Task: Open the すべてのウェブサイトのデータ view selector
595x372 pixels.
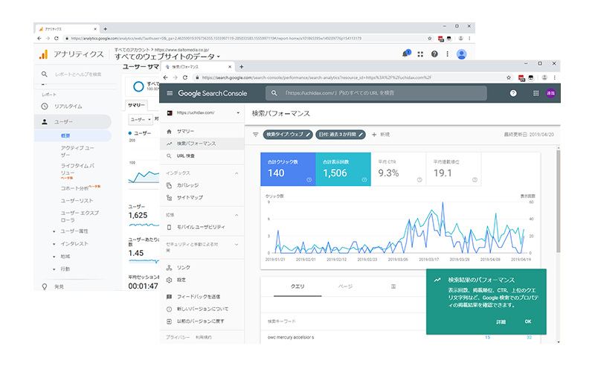Action: (167, 57)
